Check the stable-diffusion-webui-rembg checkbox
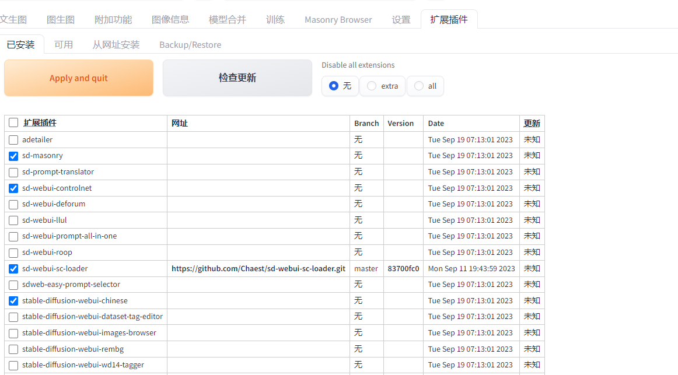Image resolution: width=678 pixels, height=375 pixels. [13, 349]
